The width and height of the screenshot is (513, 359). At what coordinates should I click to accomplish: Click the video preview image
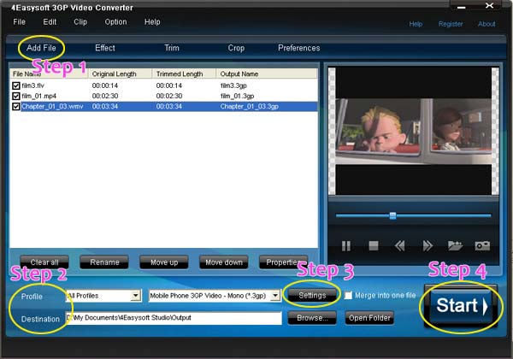click(x=414, y=131)
